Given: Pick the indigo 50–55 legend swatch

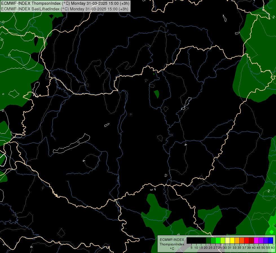Looking at the screenshot, I should point(266,241).
